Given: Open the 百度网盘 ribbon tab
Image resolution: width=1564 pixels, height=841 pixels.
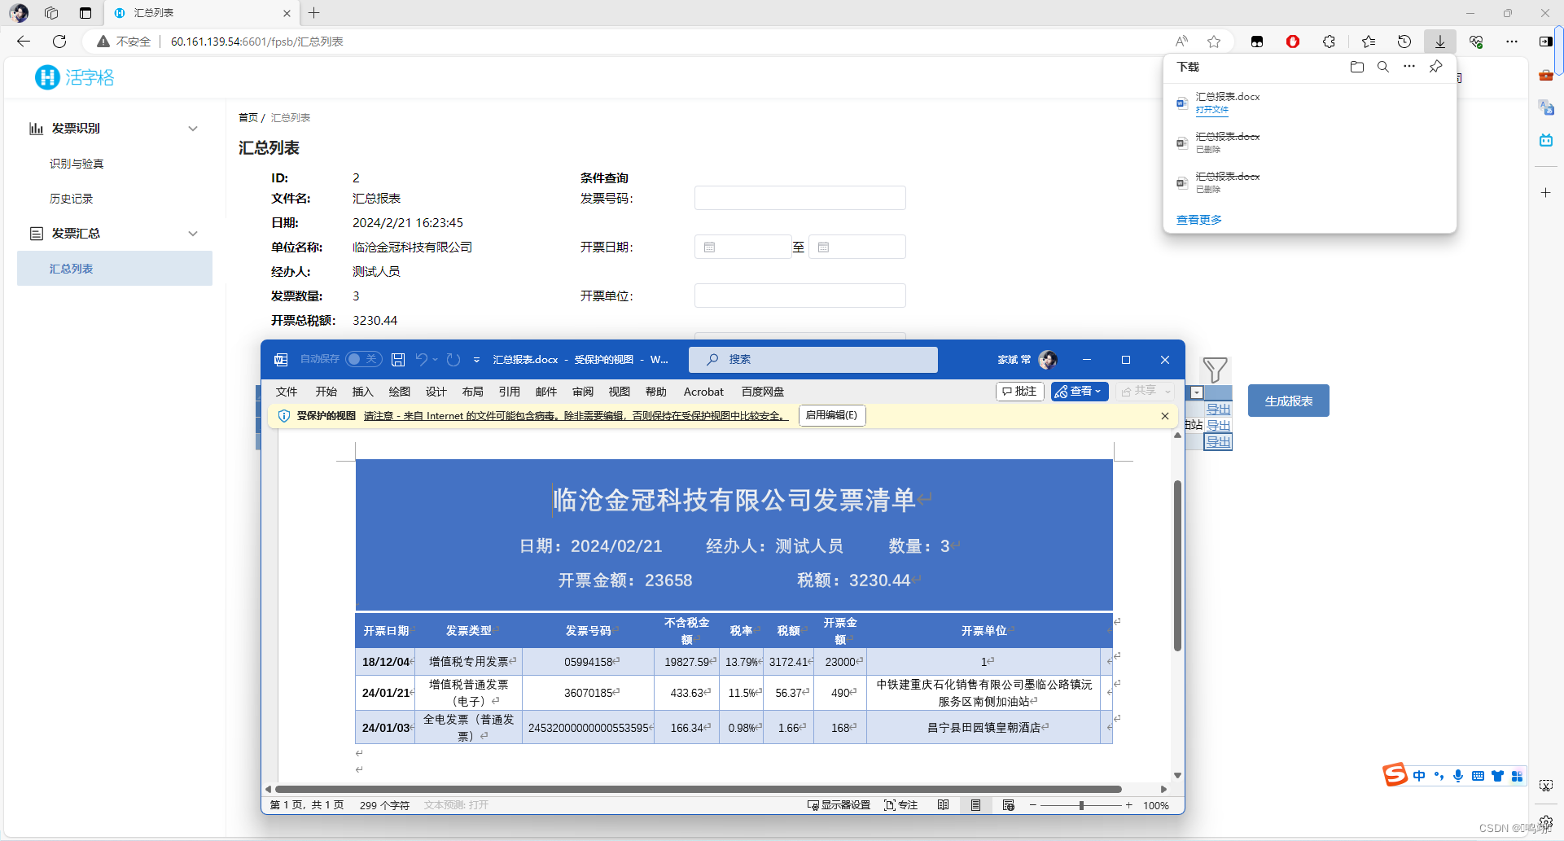Looking at the screenshot, I should point(763,392).
